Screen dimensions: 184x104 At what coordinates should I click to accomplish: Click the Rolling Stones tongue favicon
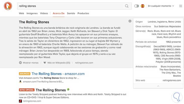coord(20,101)
